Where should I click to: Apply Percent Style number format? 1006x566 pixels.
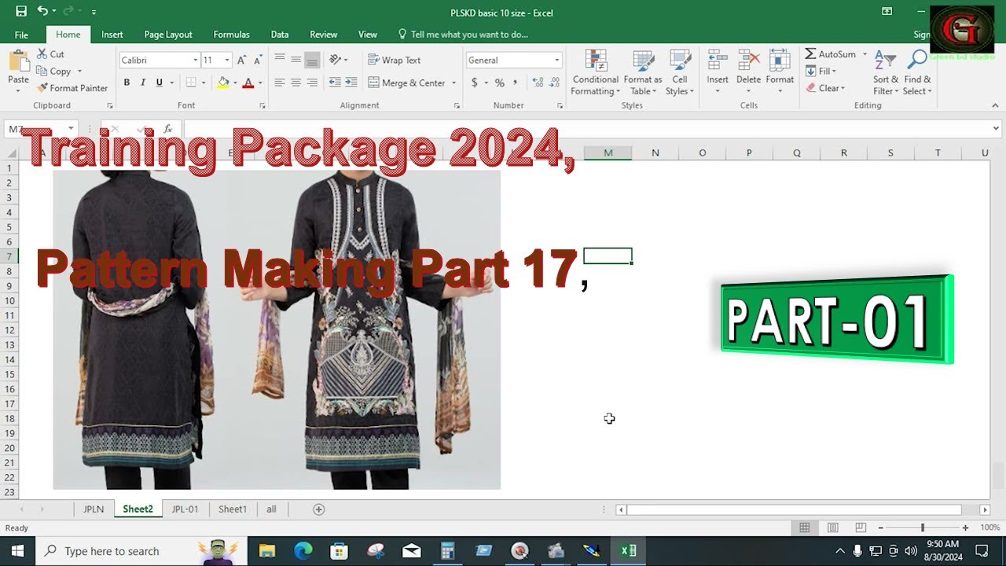coord(499,83)
